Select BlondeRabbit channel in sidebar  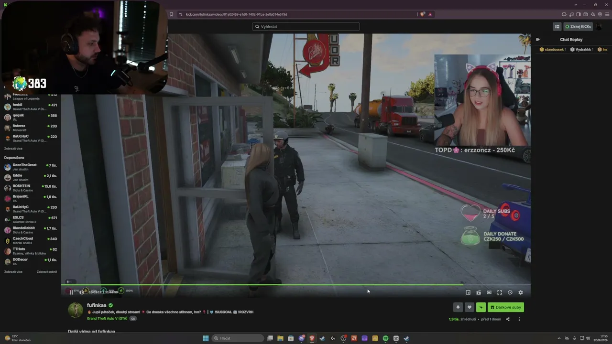[31, 230]
